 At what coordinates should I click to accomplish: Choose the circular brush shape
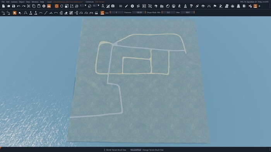point(15,13)
